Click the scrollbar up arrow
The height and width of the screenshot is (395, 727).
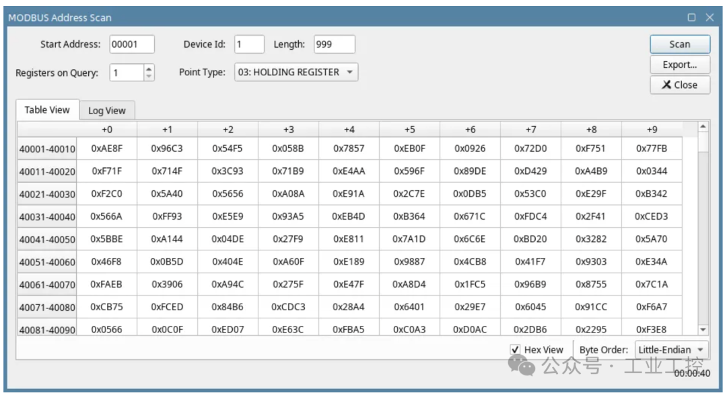703,127
